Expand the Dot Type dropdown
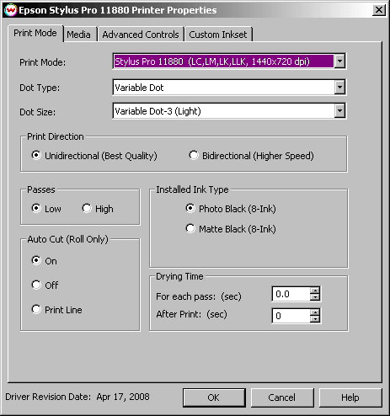390x416 pixels. [x=339, y=88]
